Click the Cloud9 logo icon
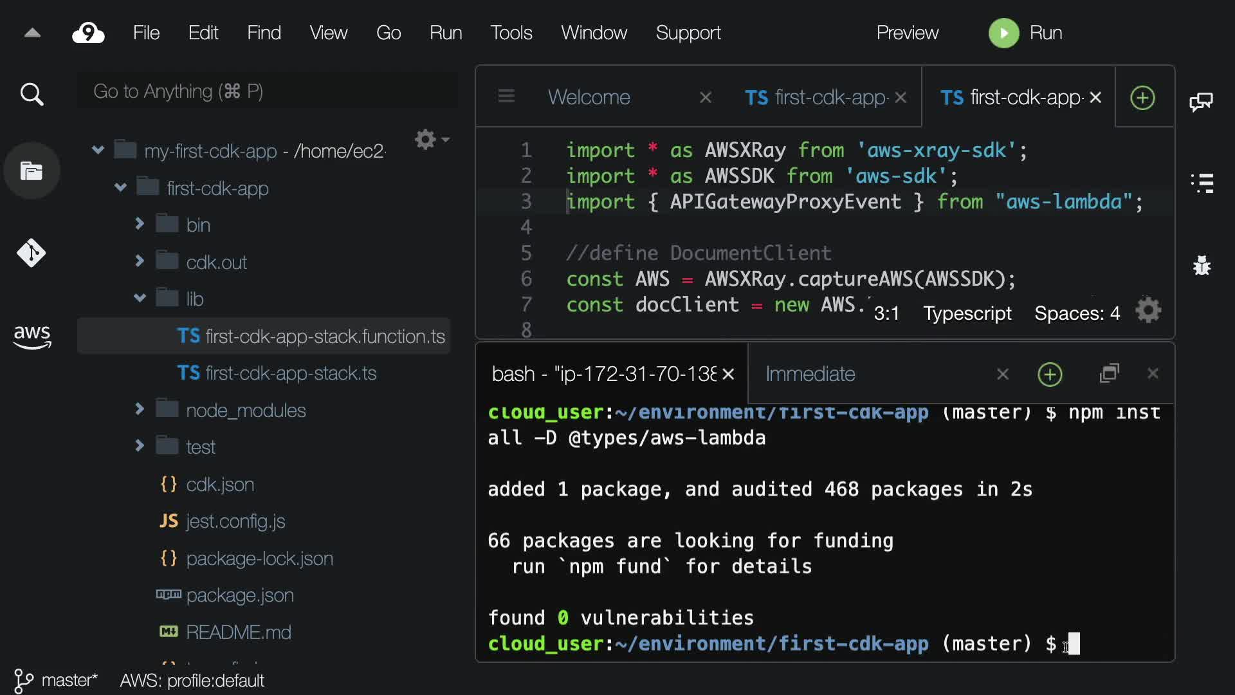1235x695 pixels. 88,33
